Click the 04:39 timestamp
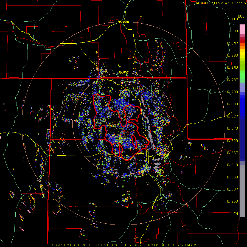Screen dimensions: 247x247 coord(191,245)
